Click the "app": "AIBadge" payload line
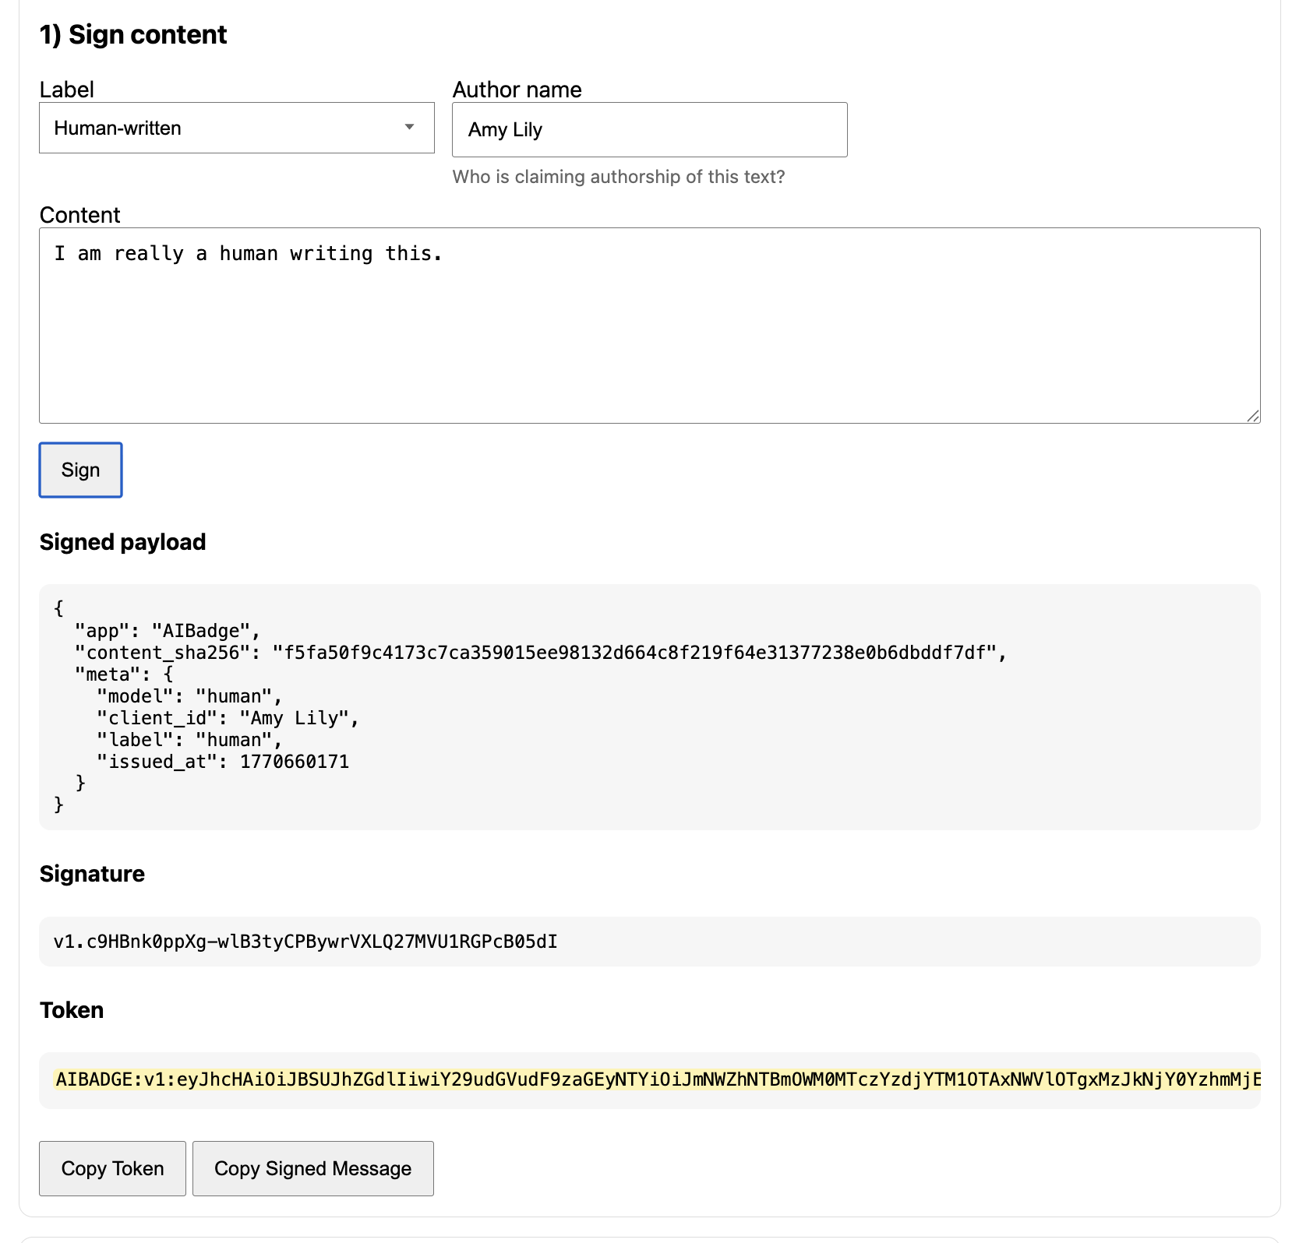 pos(168,631)
